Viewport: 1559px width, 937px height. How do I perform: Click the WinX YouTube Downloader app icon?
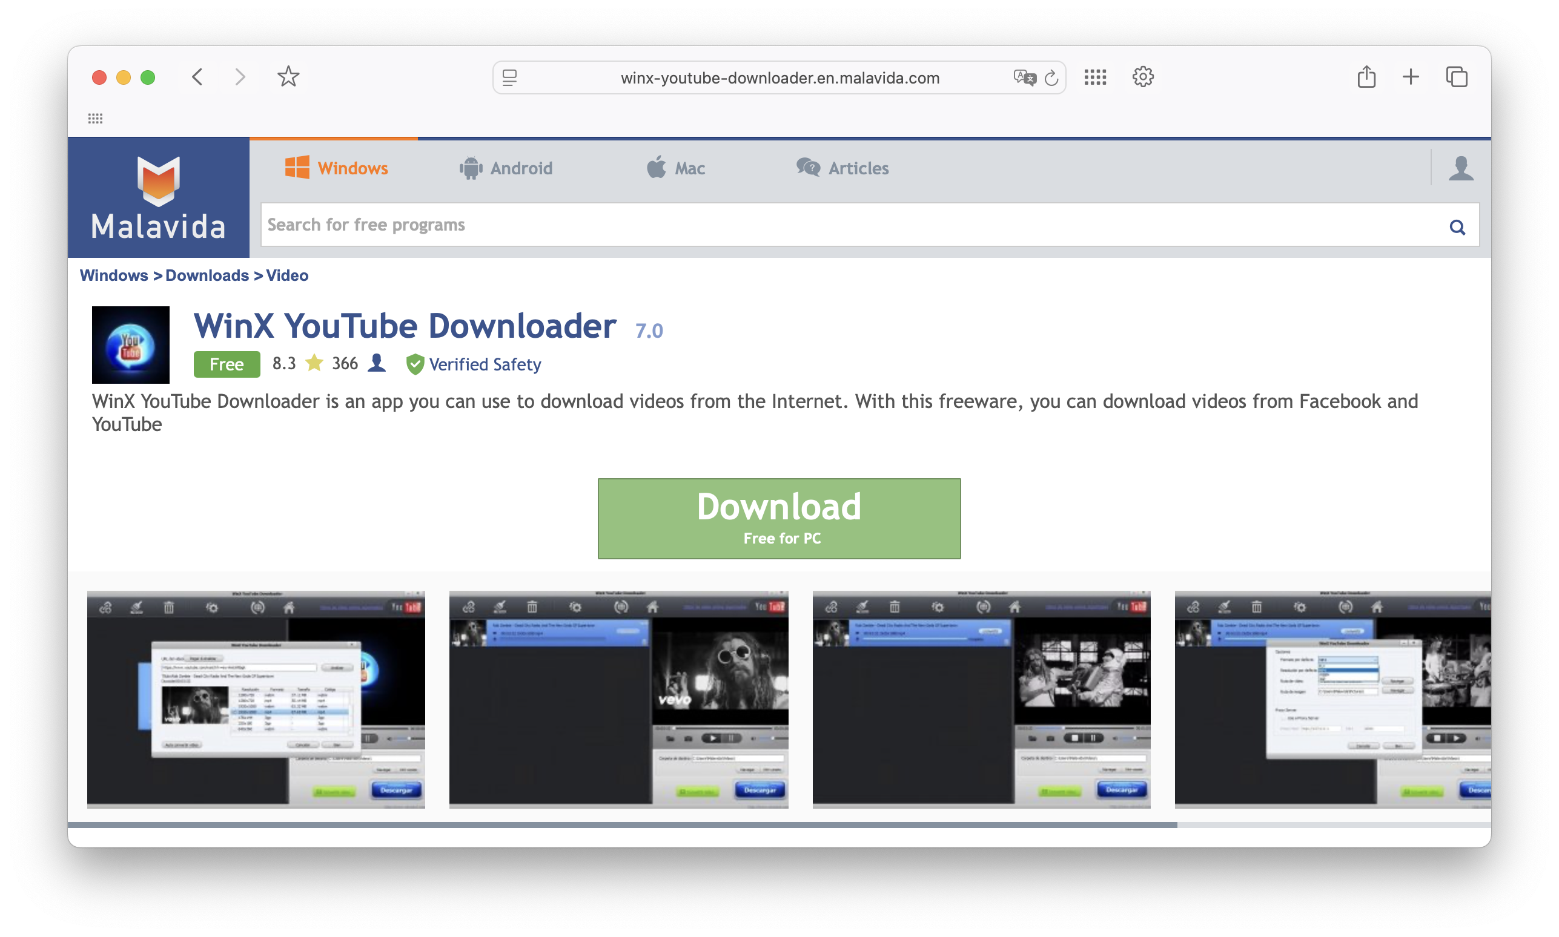pyautogui.click(x=131, y=345)
